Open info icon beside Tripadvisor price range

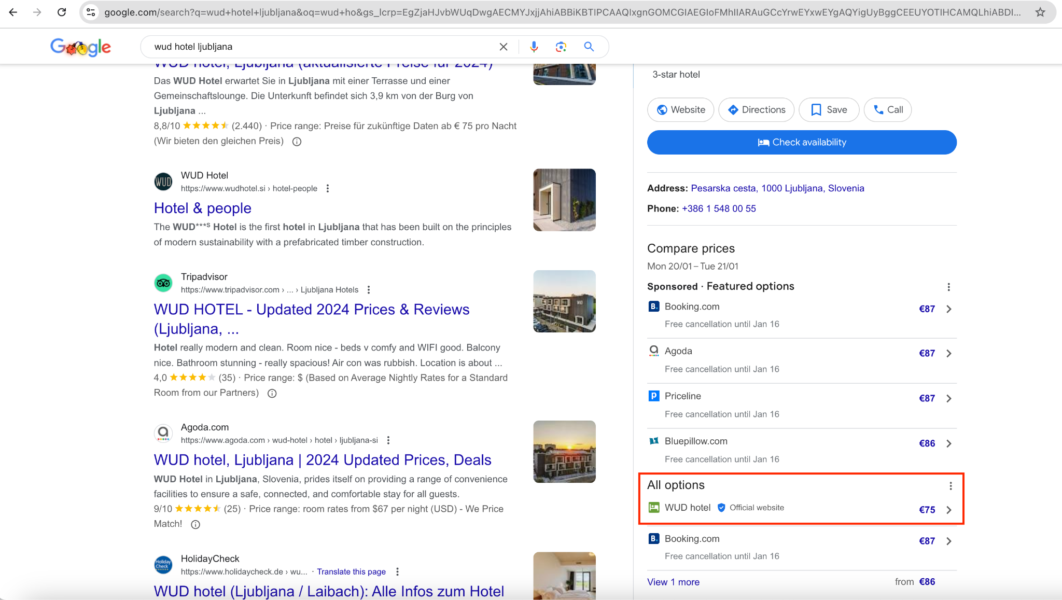[272, 393]
